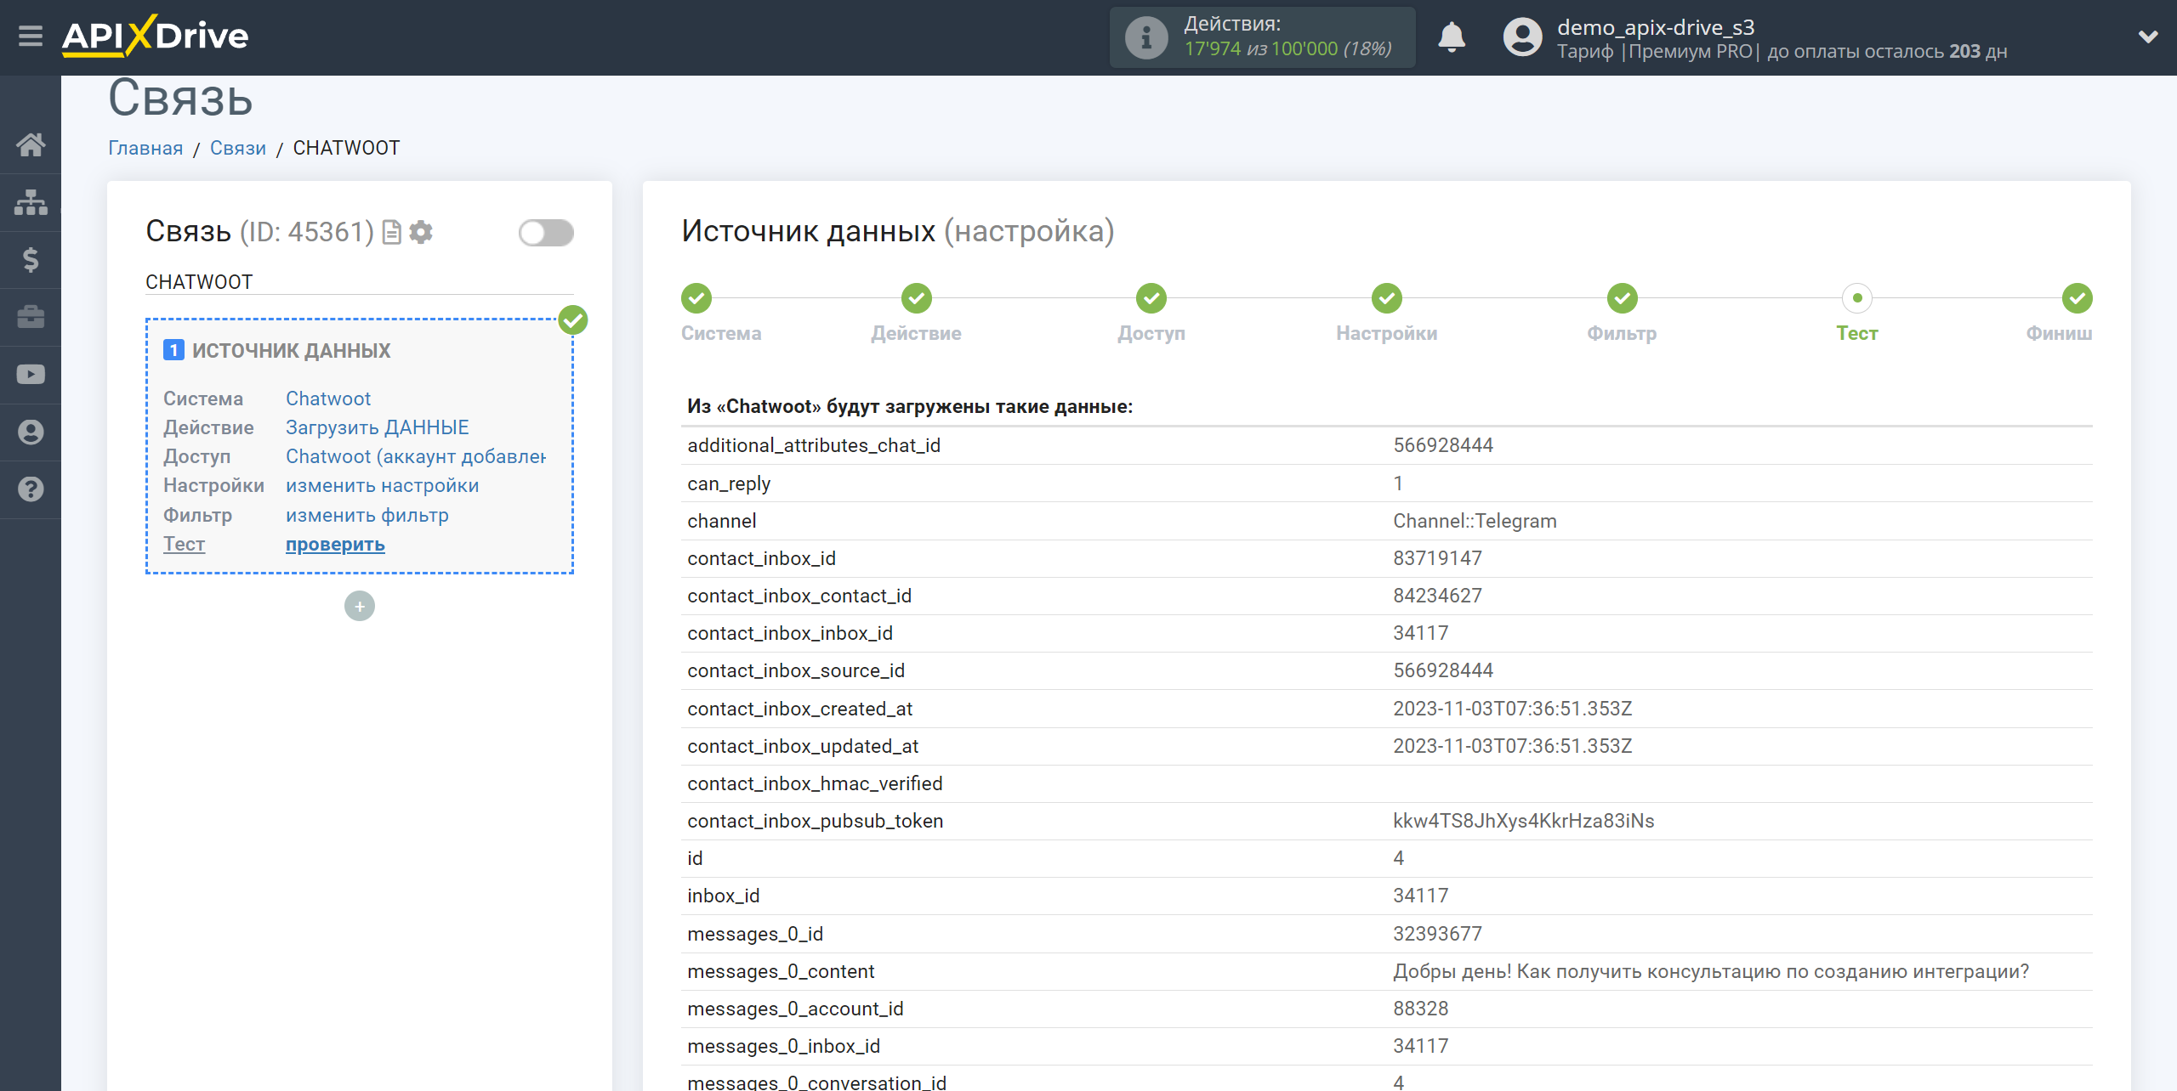The width and height of the screenshot is (2177, 1091).
Task: Click Загрузить ДАННЫЕ action link
Action: [378, 427]
